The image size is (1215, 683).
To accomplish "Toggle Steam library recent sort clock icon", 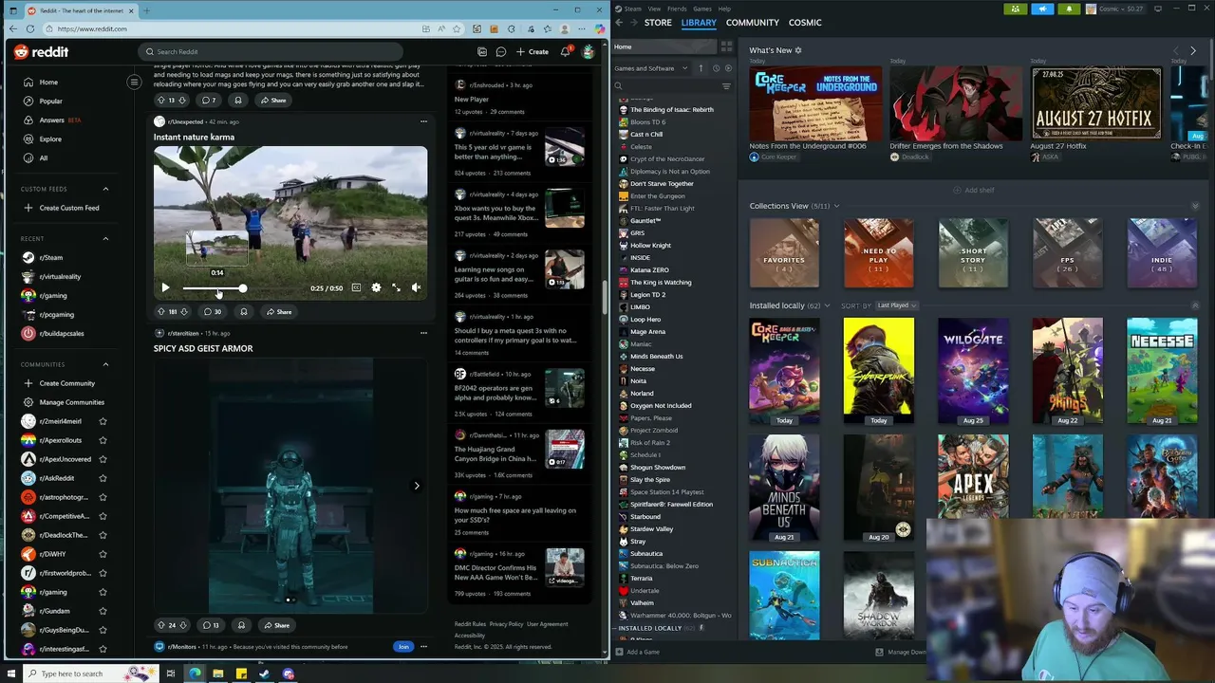I will pos(716,68).
